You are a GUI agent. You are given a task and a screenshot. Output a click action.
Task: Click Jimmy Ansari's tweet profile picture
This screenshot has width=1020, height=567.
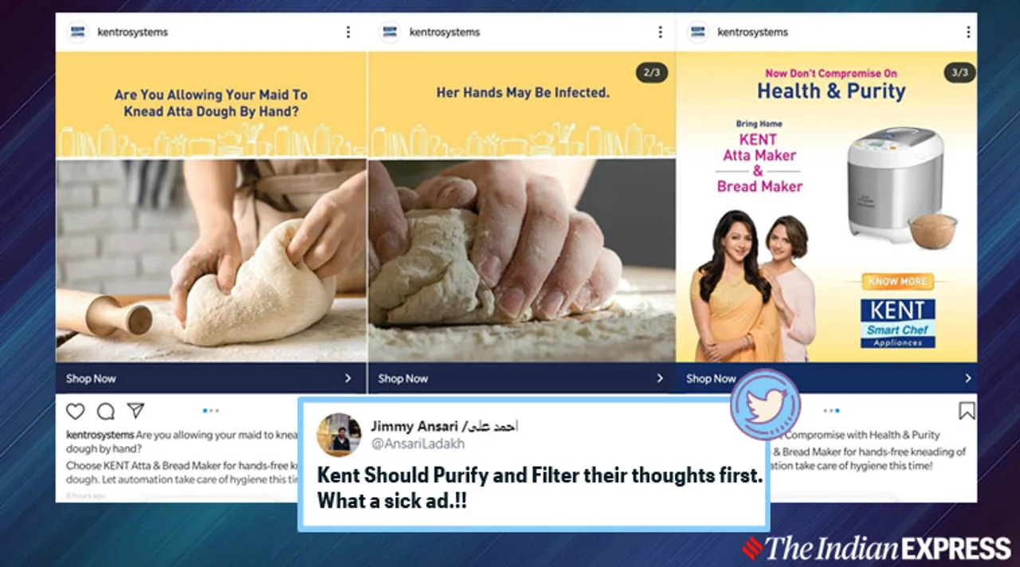click(339, 435)
